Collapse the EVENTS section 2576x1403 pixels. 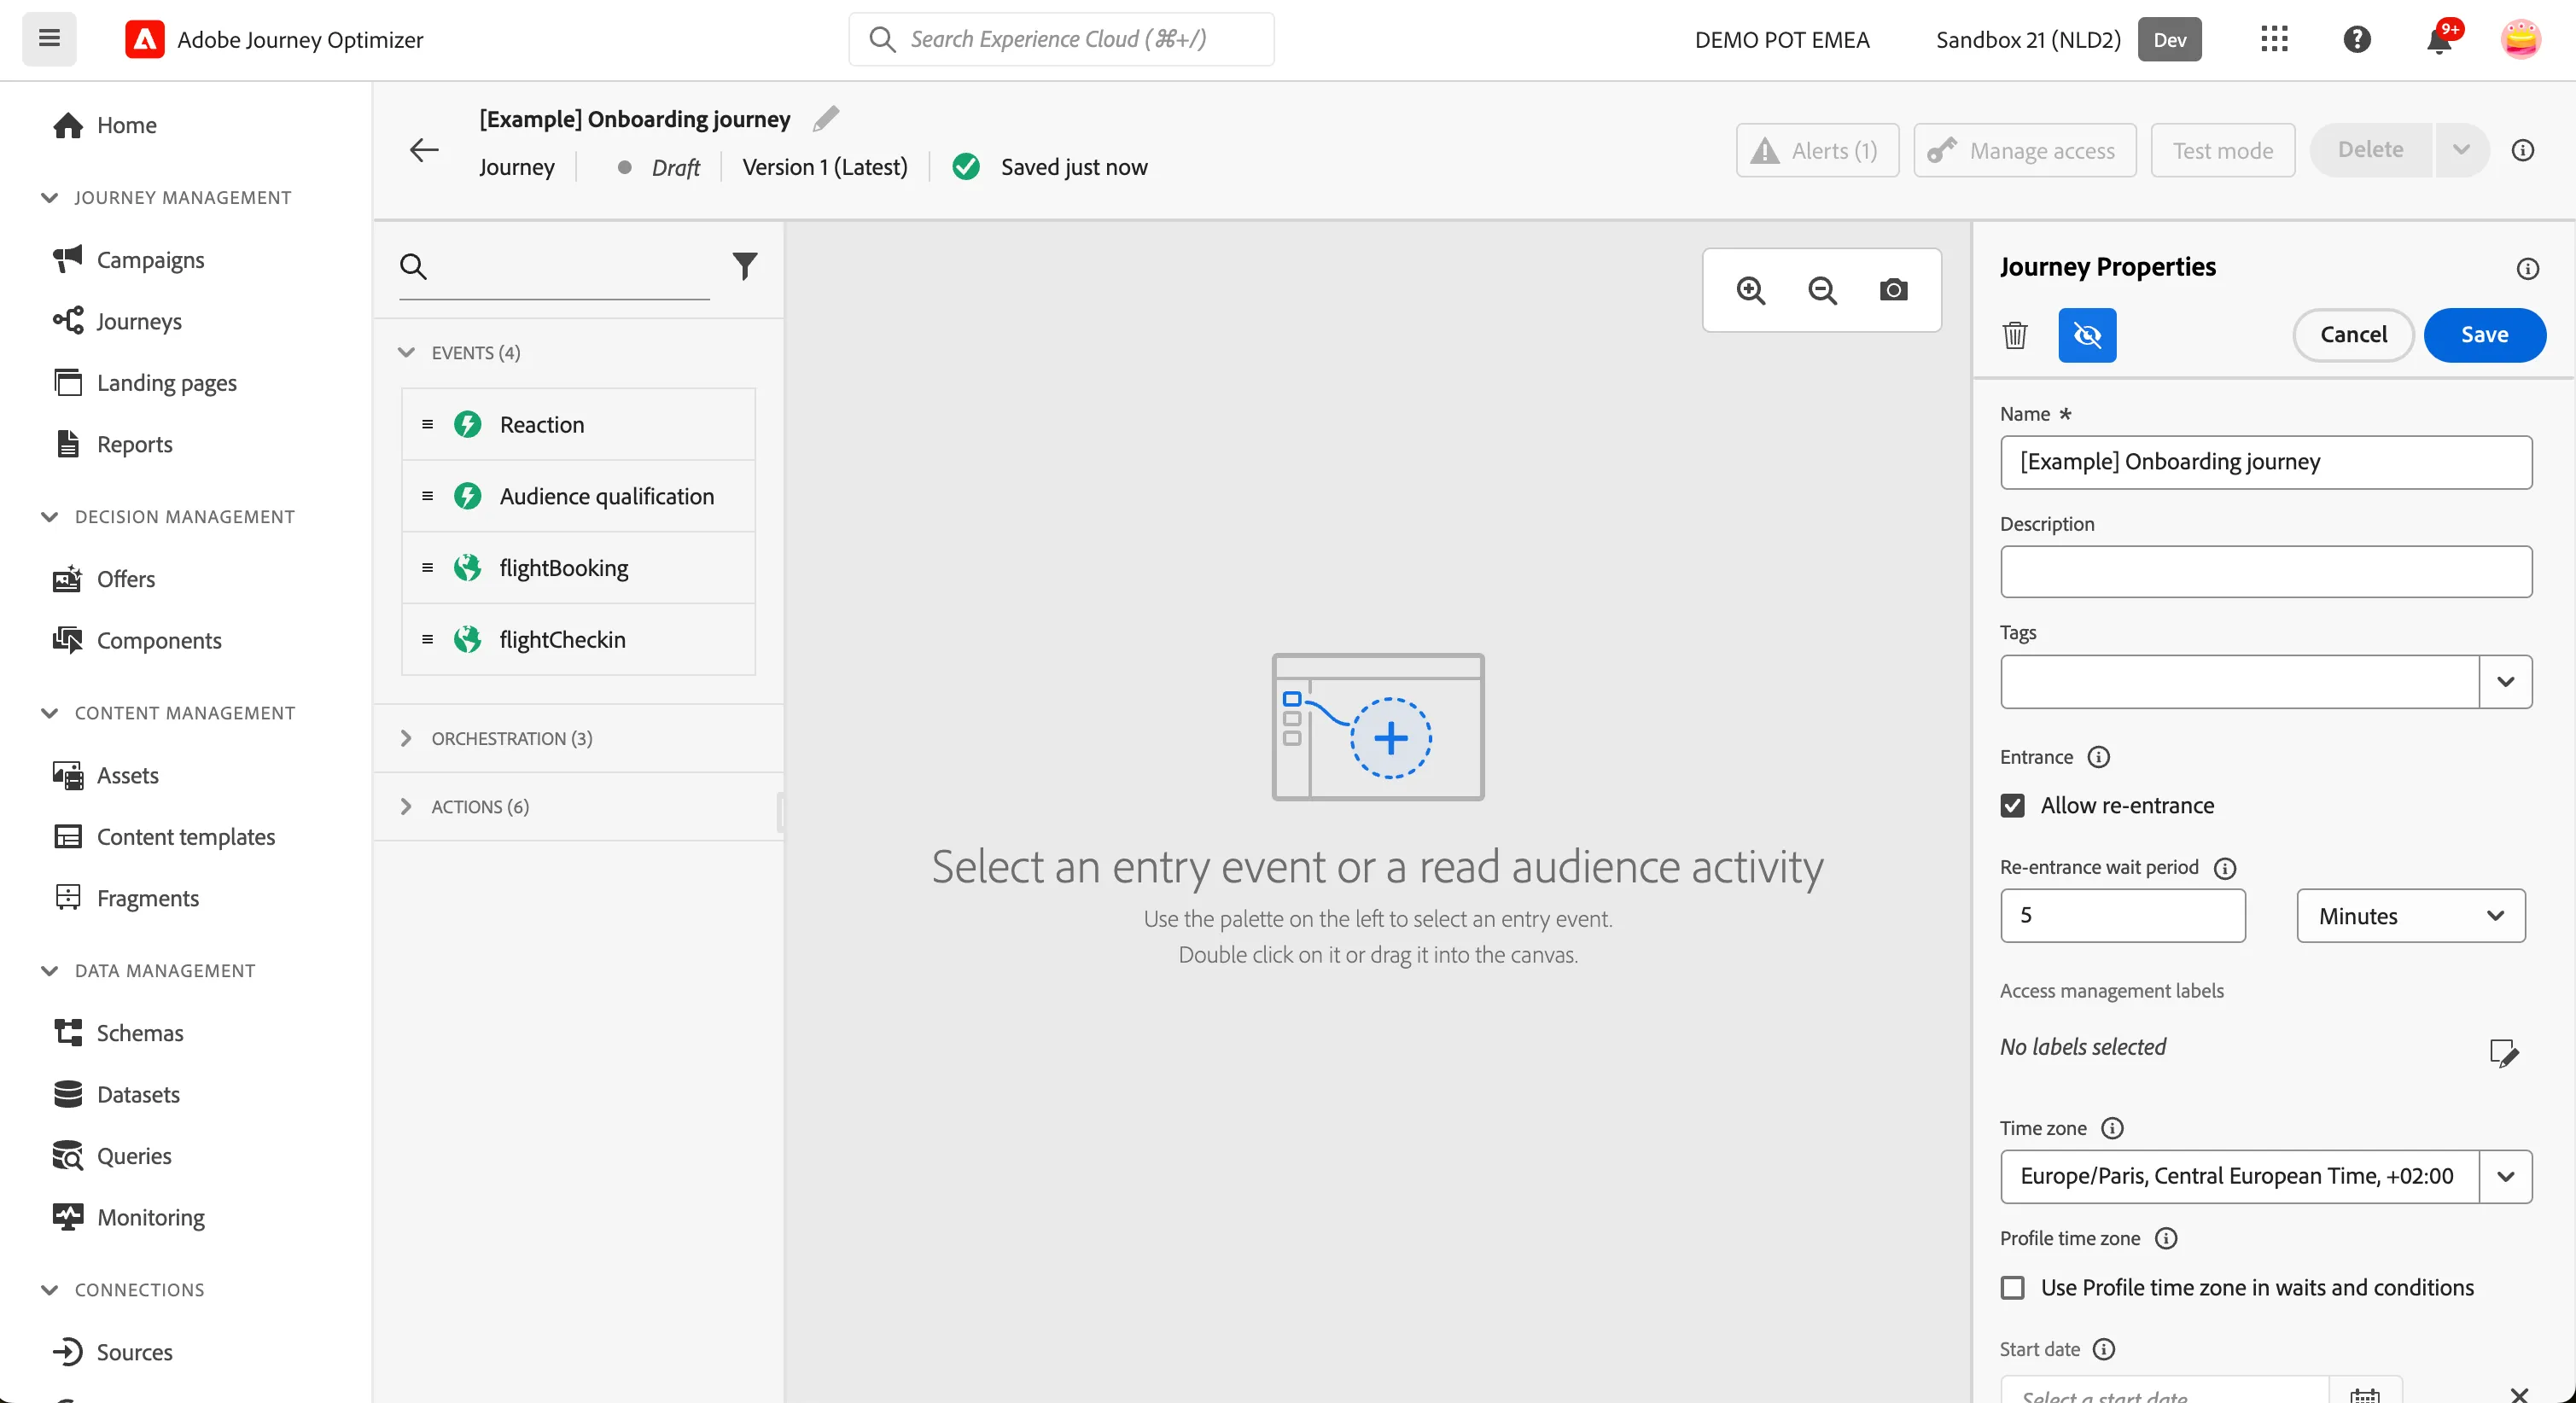pos(406,353)
